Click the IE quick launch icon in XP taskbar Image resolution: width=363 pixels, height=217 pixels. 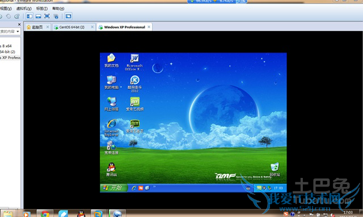pos(134,188)
